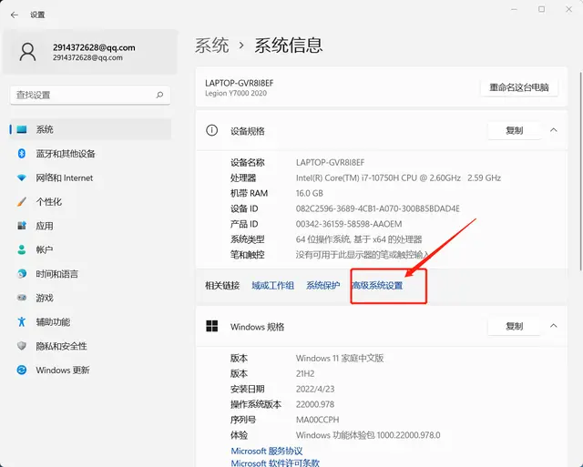Click the 产品 ID value 00342-36159

[349, 224]
